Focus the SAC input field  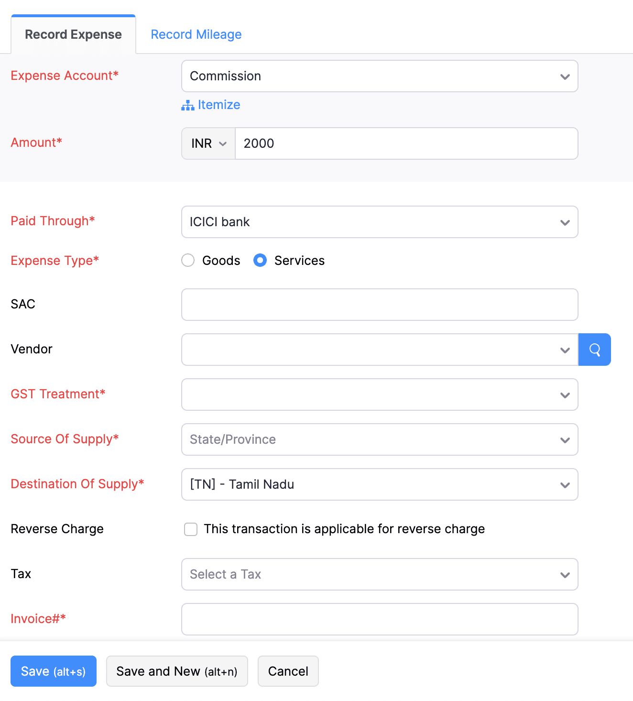(380, 305)
